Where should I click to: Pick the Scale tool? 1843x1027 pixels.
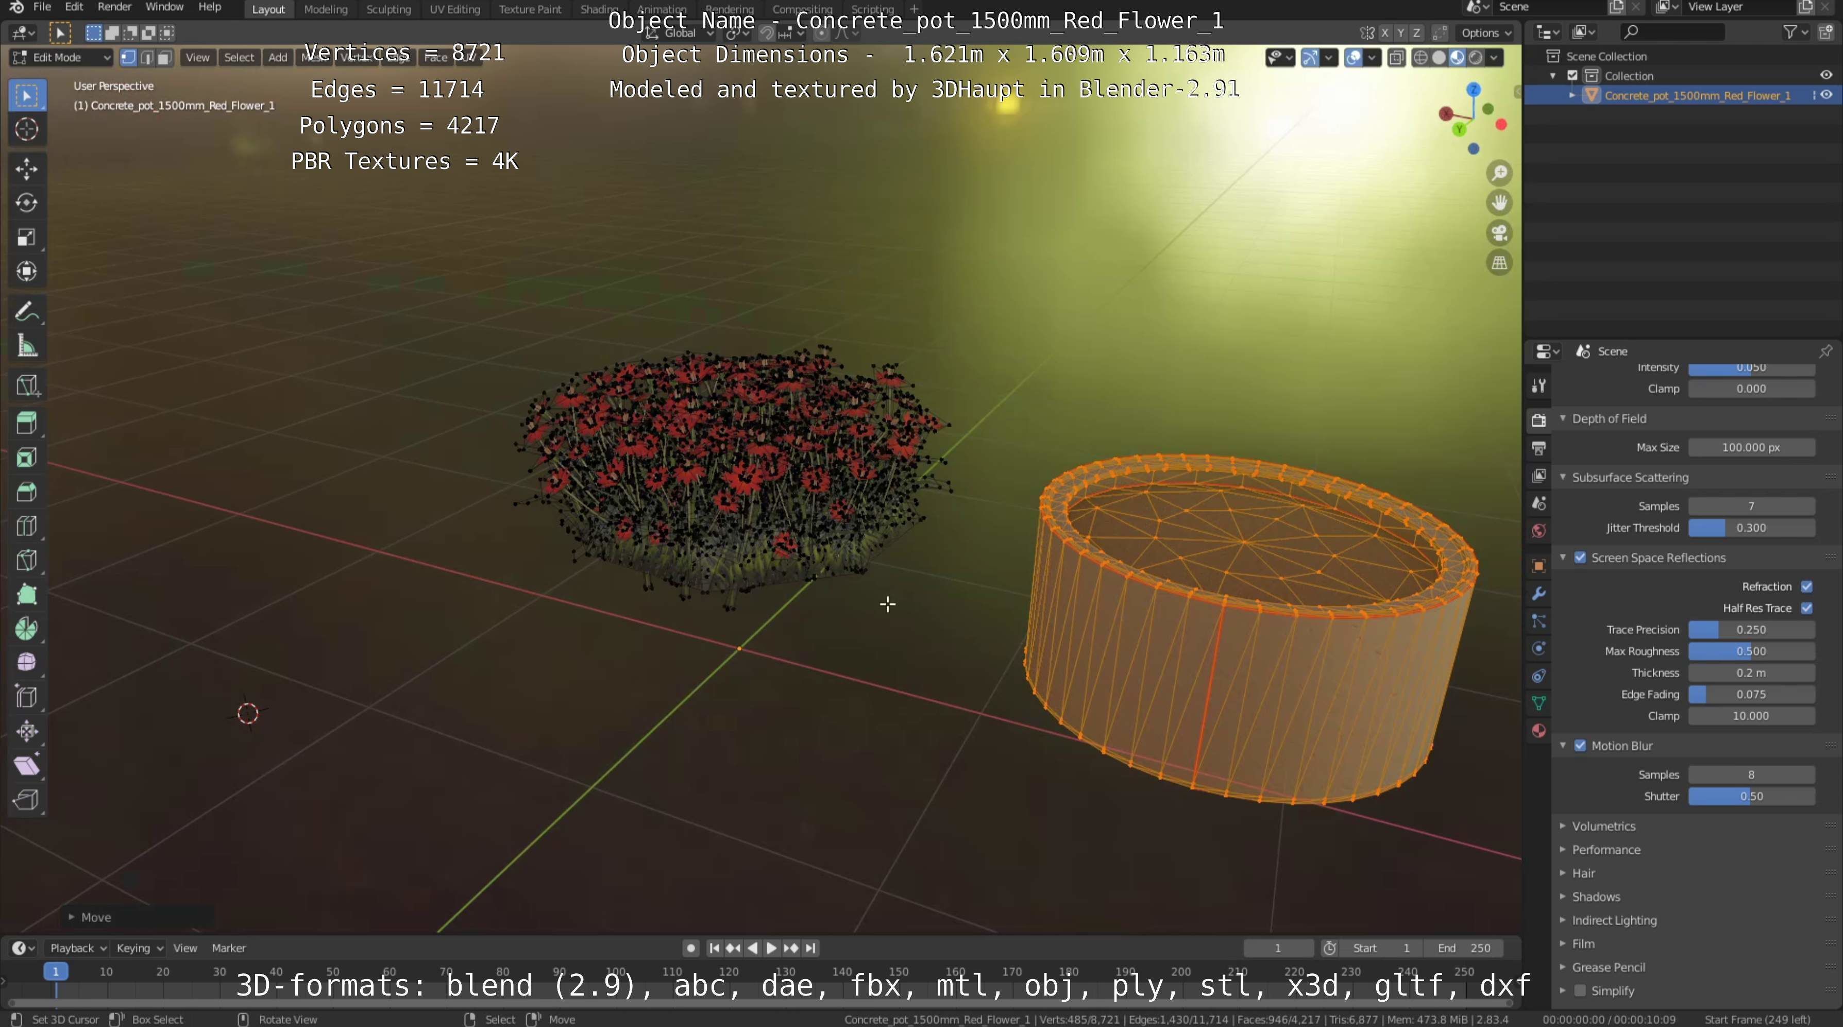[26, 238]
